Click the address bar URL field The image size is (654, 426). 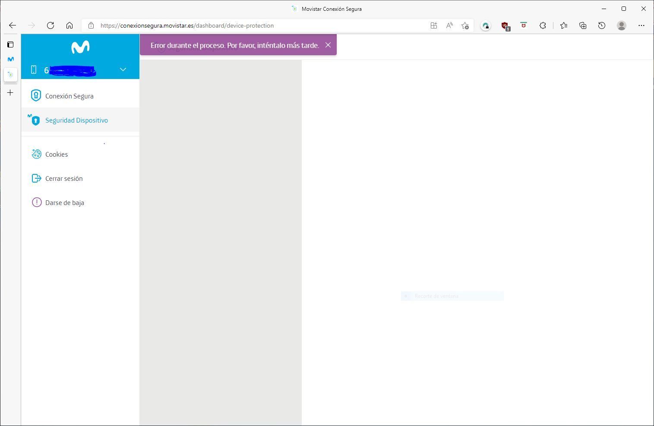click(x=259, y=25)
